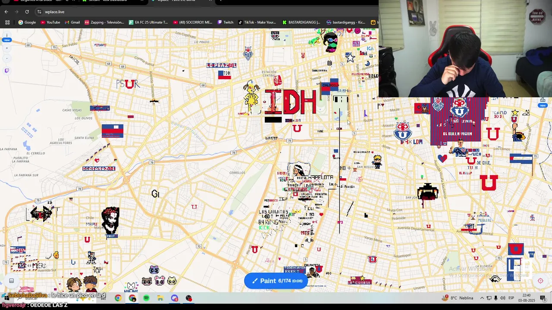Click the ESTACIÓN CENTRAL map label
The width and height of the screenshot is (552, 310).
pos(269,74)
